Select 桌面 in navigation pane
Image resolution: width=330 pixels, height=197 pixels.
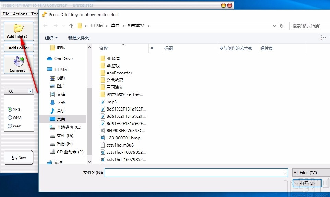point(63,119)
